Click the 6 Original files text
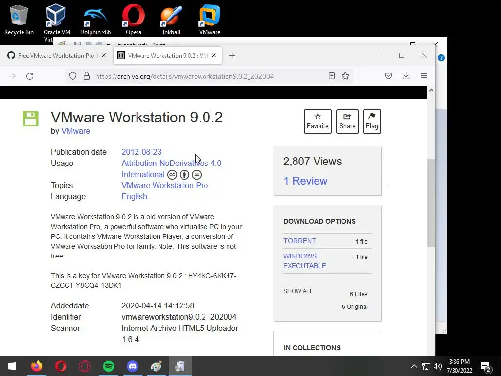This screenshot has height=376, width=501. 355,306
